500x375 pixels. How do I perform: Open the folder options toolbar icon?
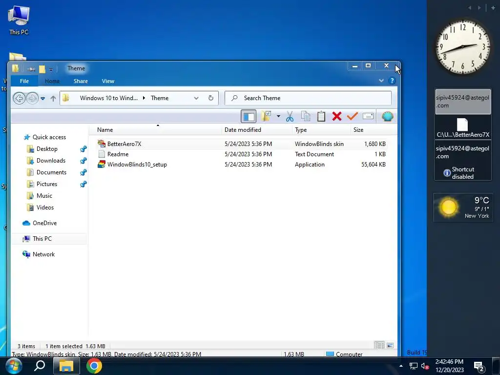point(266,116)
